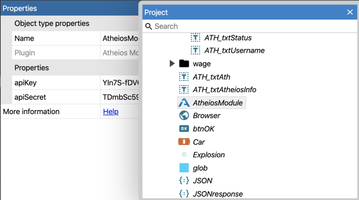359x200 pixels.
Task: Select the JSONresponse braces icon
Action: click(x=184, y=194)
